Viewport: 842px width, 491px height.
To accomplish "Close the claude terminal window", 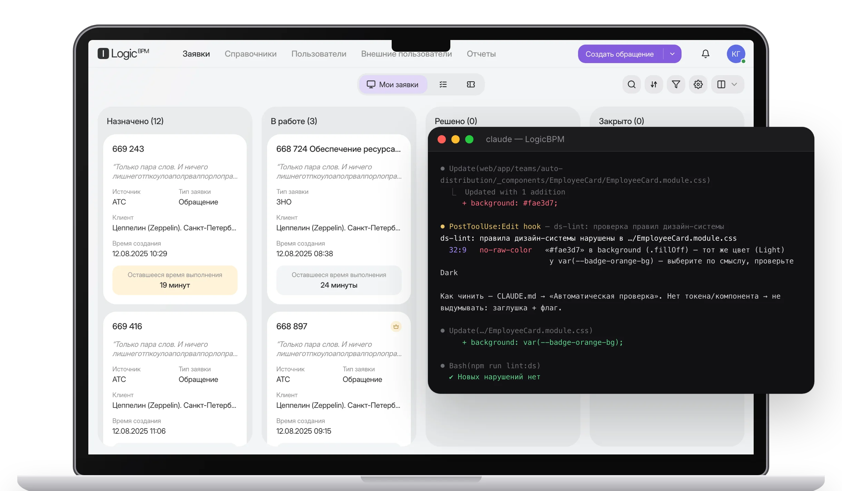I will point(442,139).
